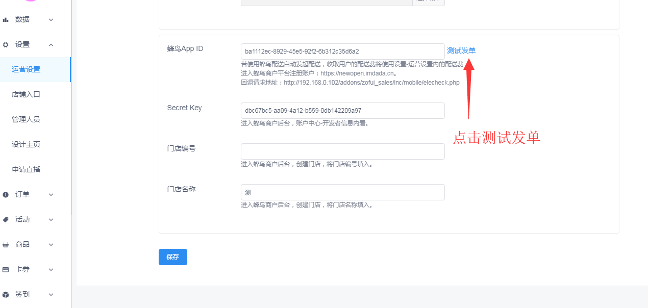Click the 账户中心-开发者信息内看 hint text
Viewport: 648px width, 308px height.
coord(305,123)
